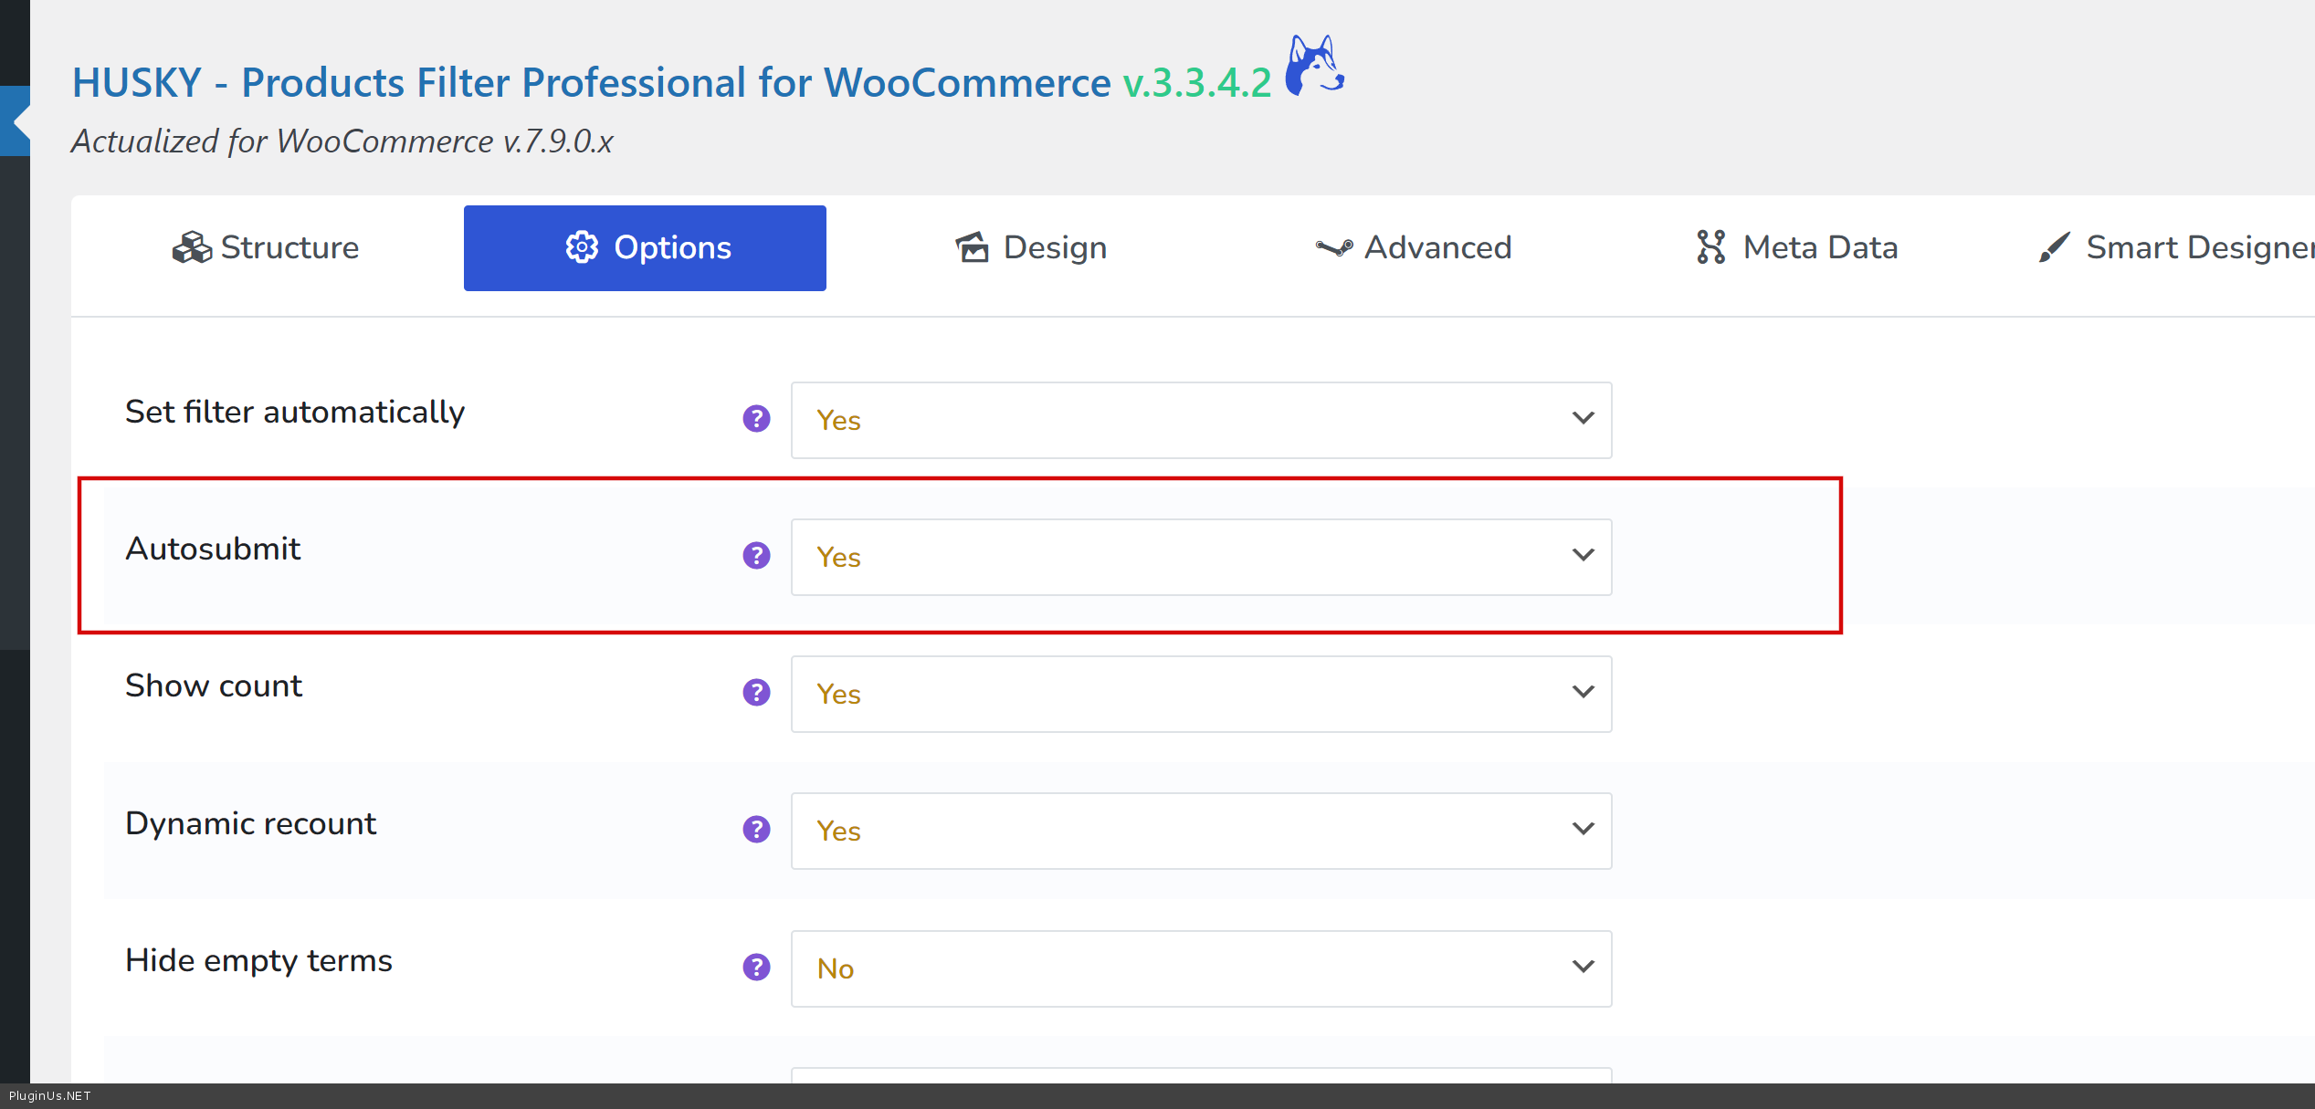Click PluginUs.NET text in status bar
This screenshot has height=1109, width=2315.
coord(50,1096)
